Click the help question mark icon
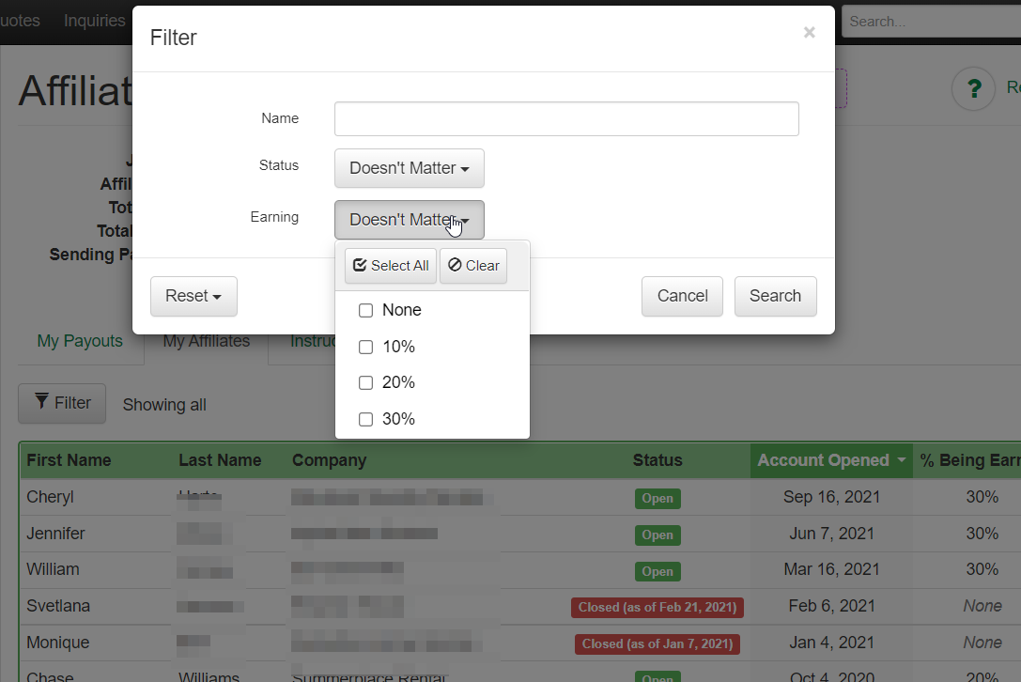Screen dimensions: 1021x682 pos(973,89)
